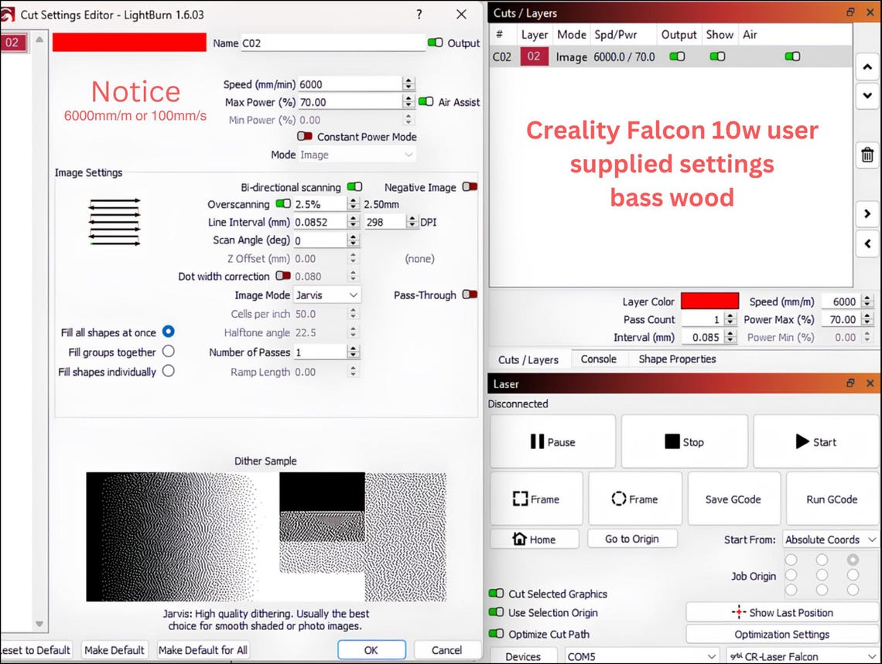Click the left chevron button beside layers list
Screen dimensions: 882x664
pyautogui.click(x=867, y=243)
